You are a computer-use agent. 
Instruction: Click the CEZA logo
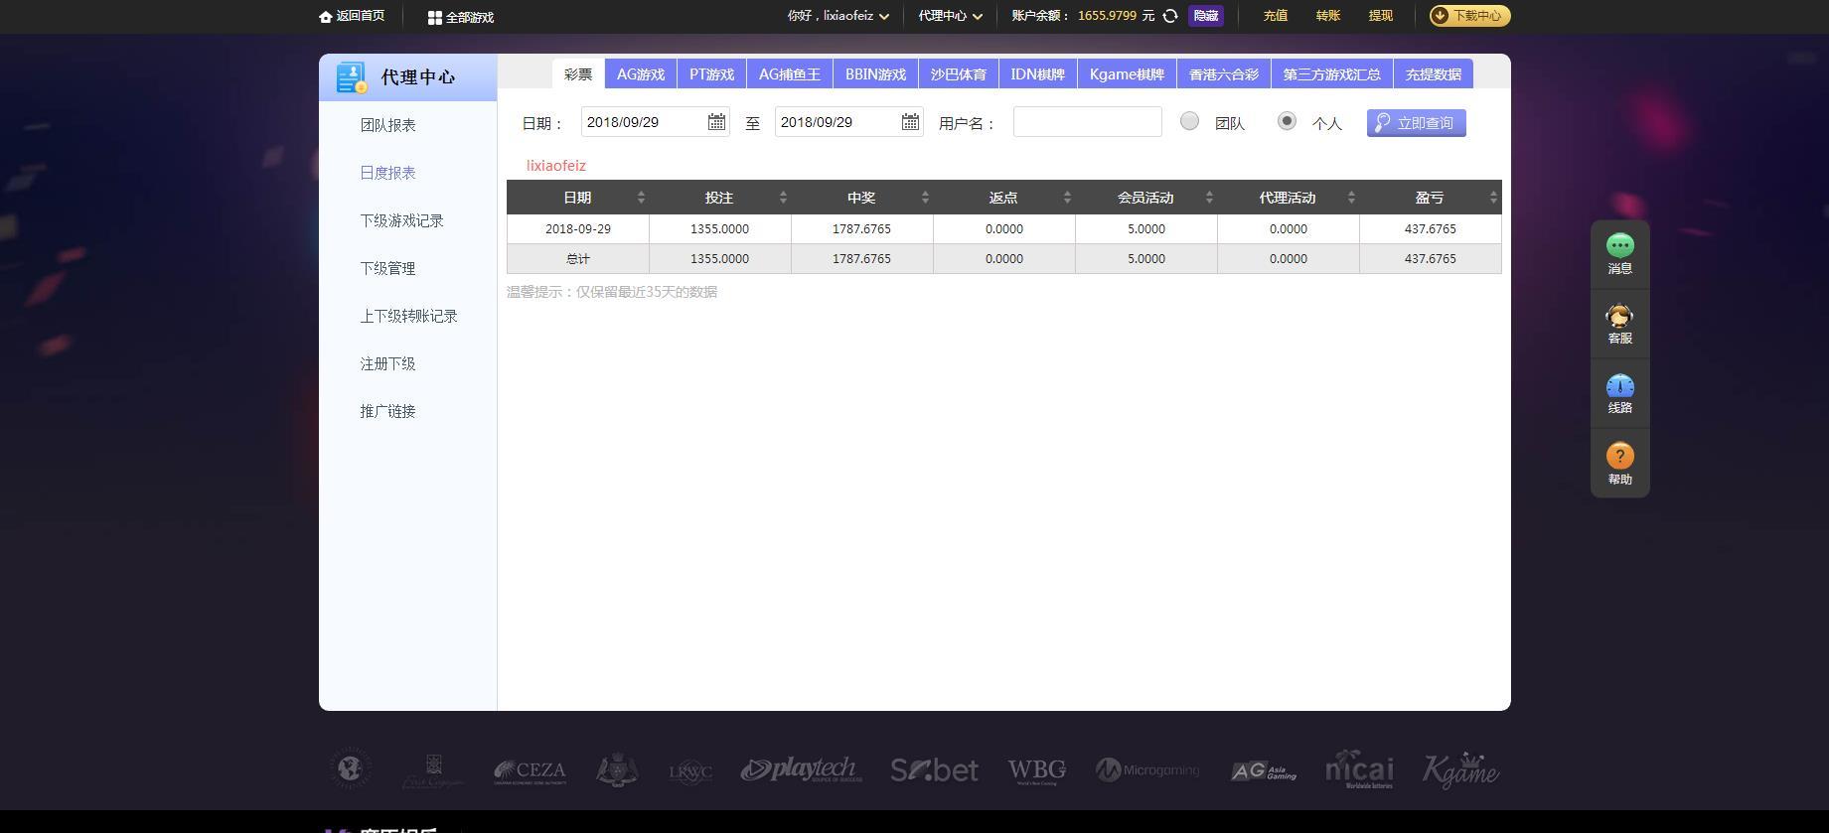coord(531,770)
